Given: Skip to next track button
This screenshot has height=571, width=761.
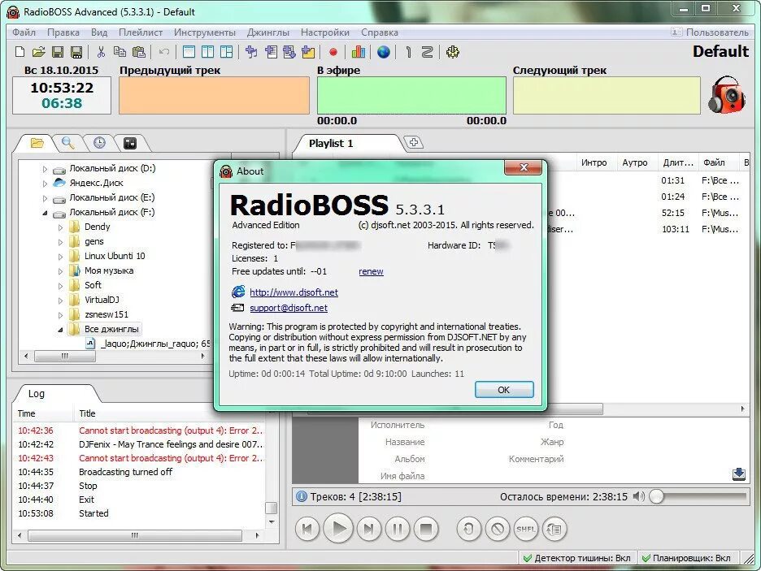Looking at the screenshot, I should [x=369, y=529].
